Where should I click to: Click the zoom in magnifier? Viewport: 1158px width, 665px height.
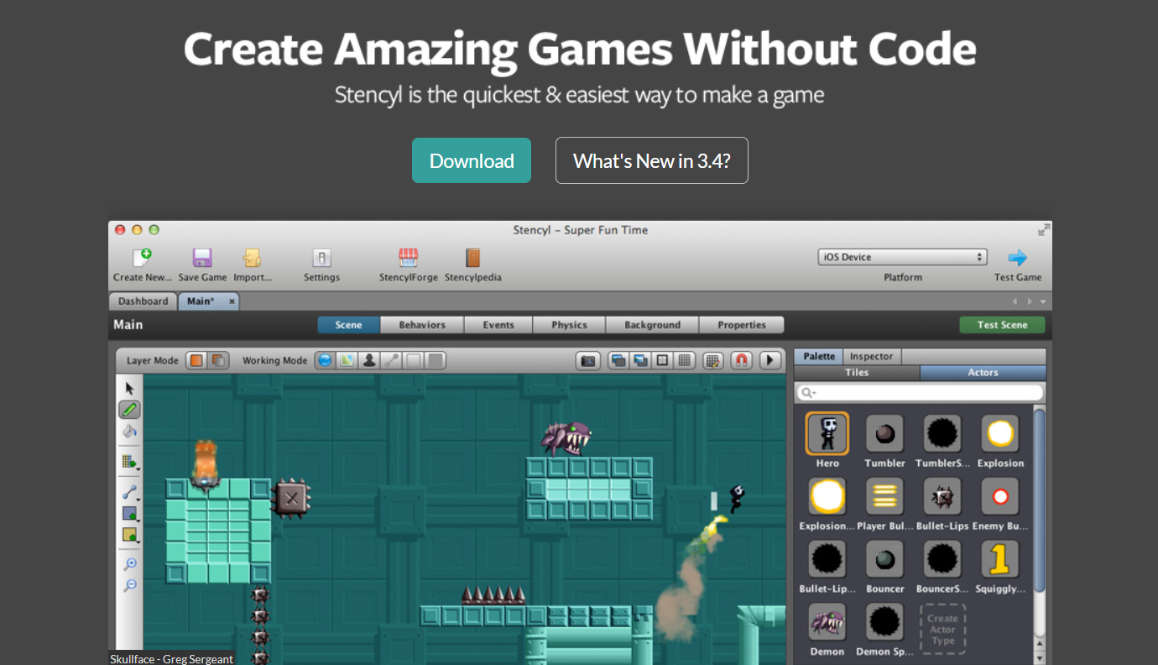click(129, 563)
